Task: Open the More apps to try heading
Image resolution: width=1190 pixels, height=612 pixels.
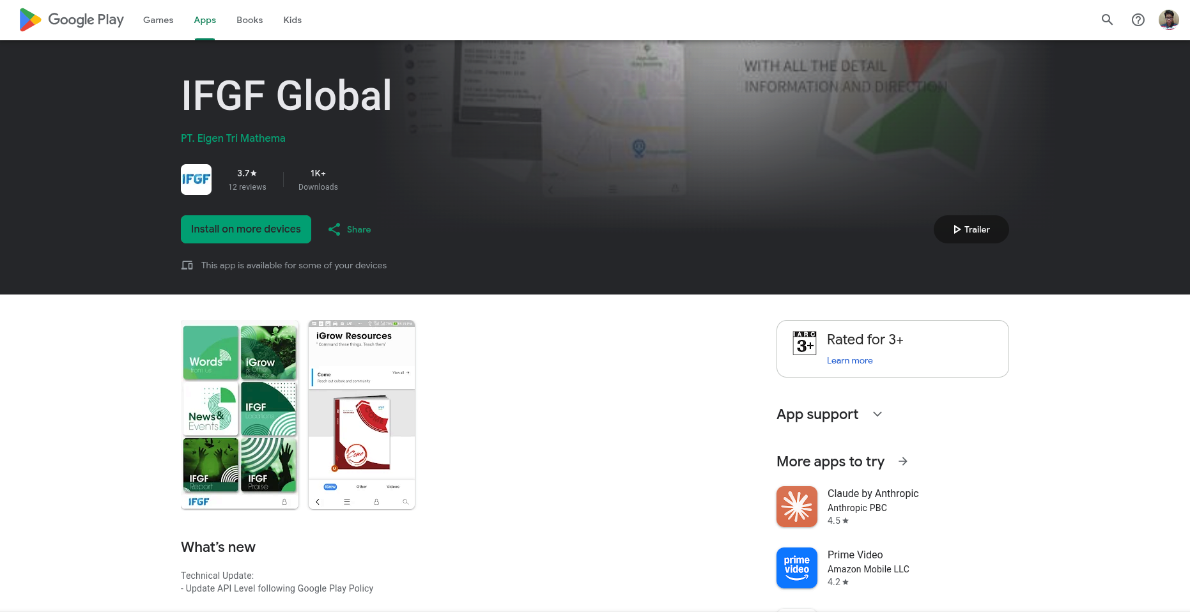Action: coord(830,461)
